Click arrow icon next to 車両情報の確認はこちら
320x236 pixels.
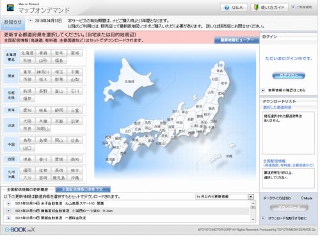point(263,90)
